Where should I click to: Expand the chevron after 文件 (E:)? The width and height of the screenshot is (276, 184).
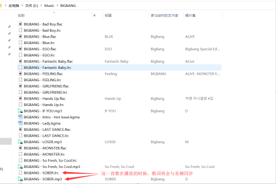pyautogui.click(x=41, y=6)
